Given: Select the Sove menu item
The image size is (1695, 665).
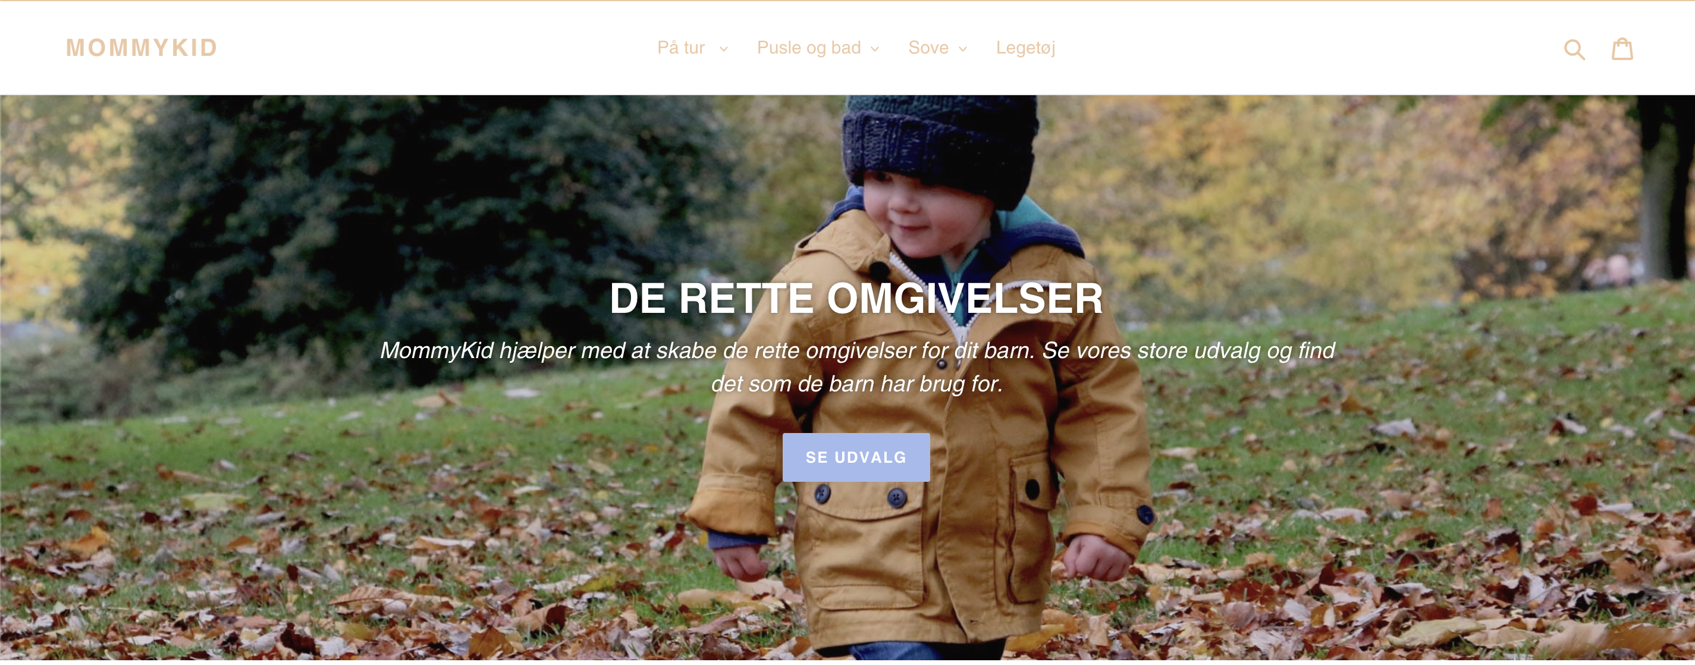Looking at the screenshot, I should pos(928,48).
